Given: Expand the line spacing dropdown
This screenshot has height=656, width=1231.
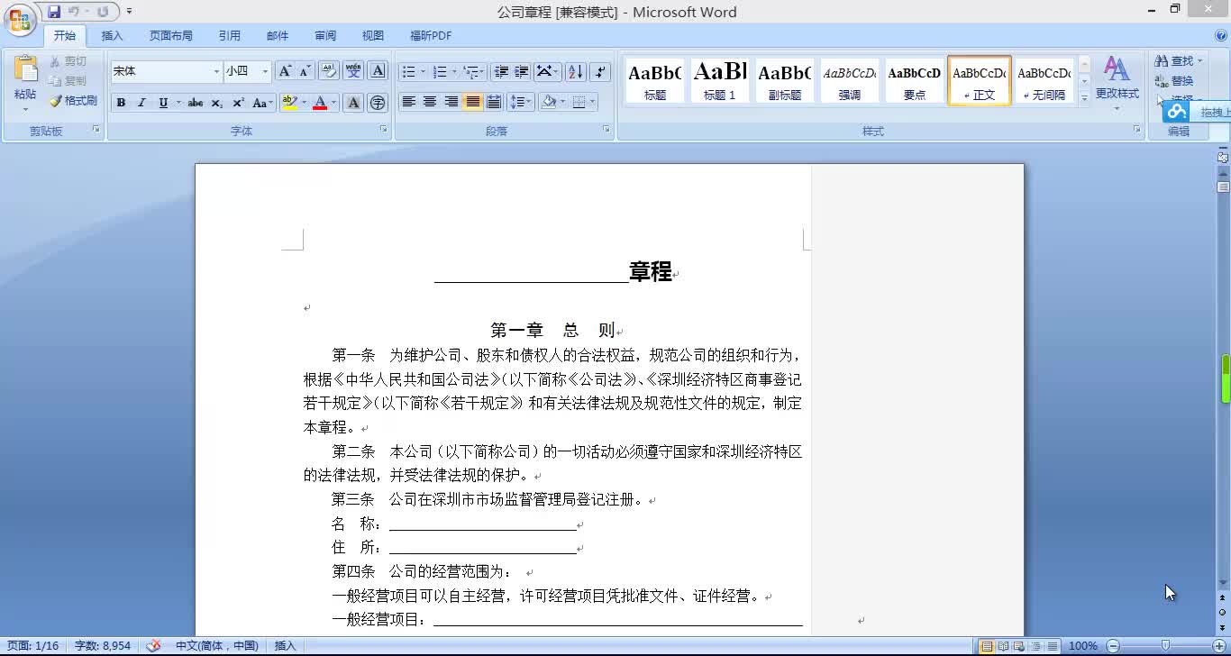Looking at the screenshot, I should (528, 102).
